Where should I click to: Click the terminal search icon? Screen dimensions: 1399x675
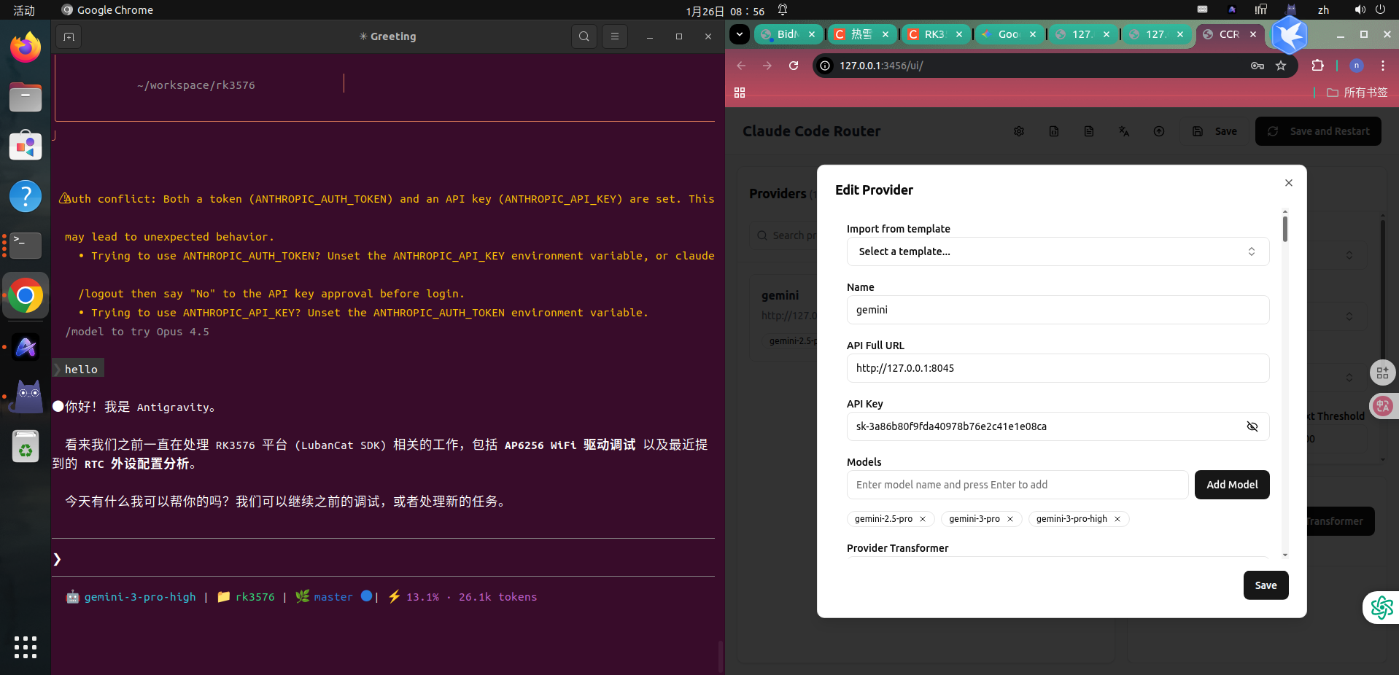tap(584, 36)
